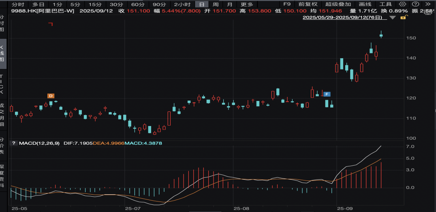The height and width of the screenshot is (212, 436).
Task: Click the MACD:4.3878 value
Action: coord(143,143)
